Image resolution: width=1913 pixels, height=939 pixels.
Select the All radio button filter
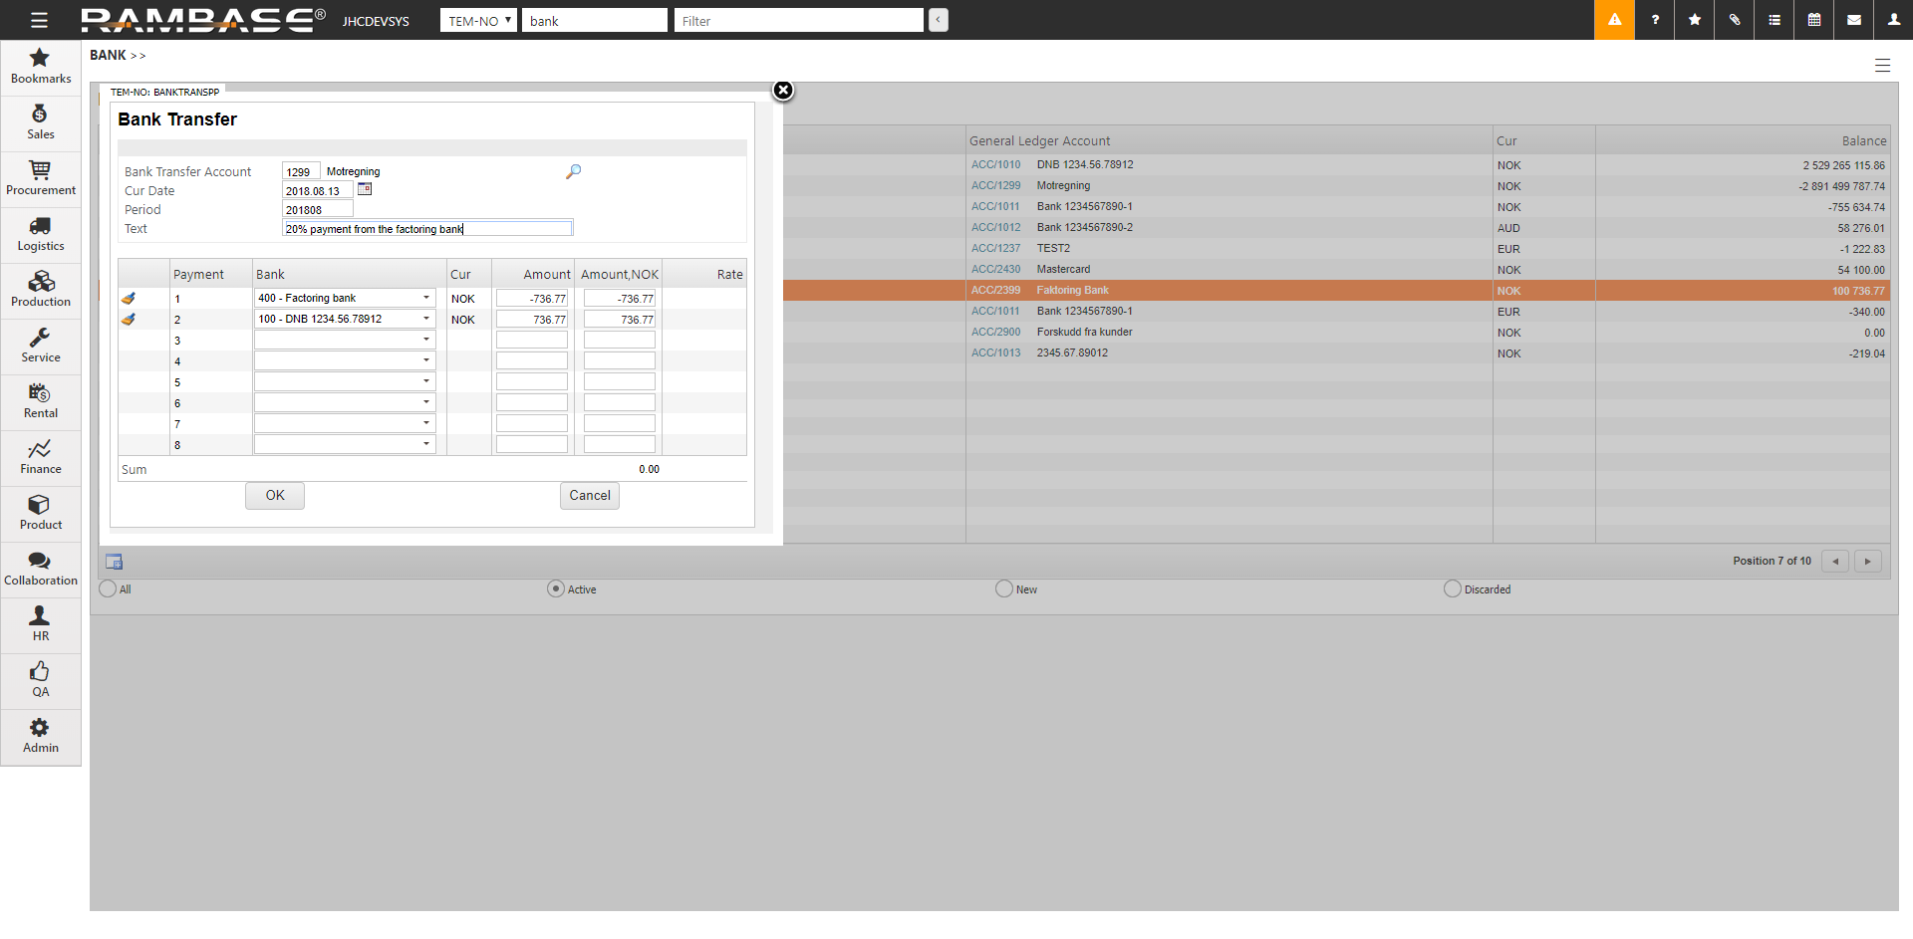[108, 588]
